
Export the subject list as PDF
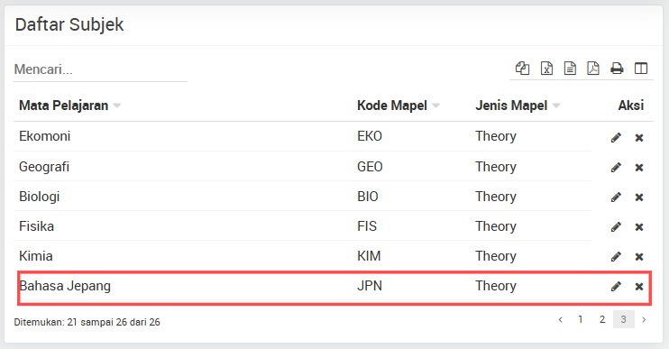(593, 69)
